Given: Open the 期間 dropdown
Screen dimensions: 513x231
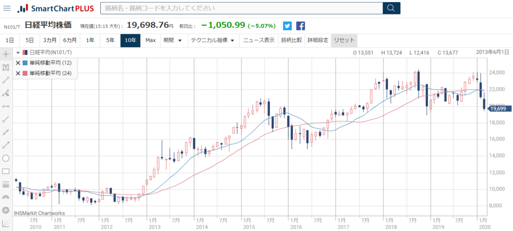Looking at the screenshot, I should (x=172, y=40).
